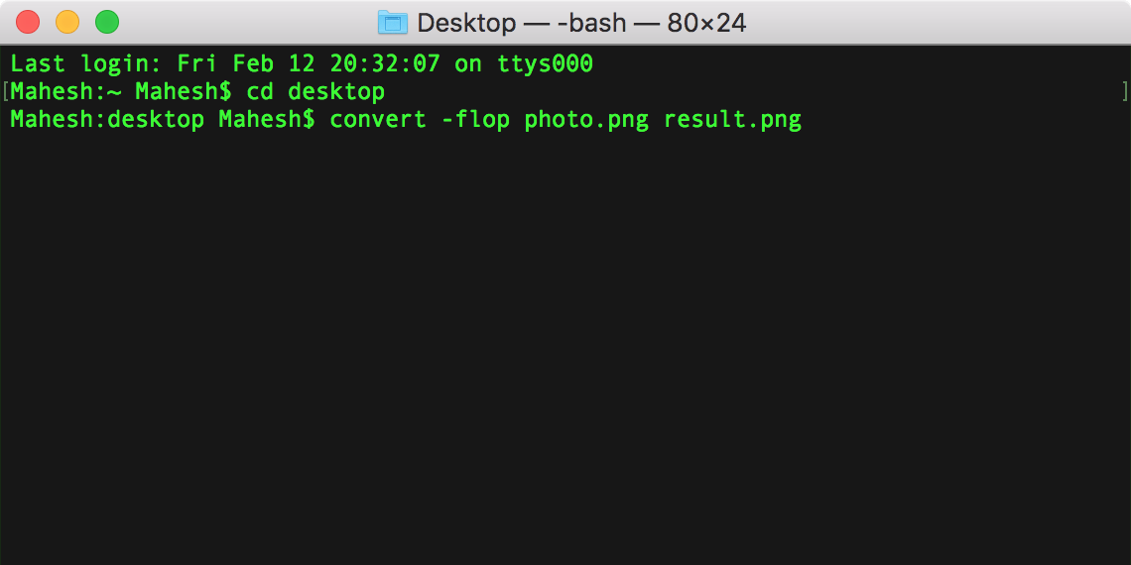Click the Desktop folder proxy icon in title
1131x565 pixels.
click(393, 23)
